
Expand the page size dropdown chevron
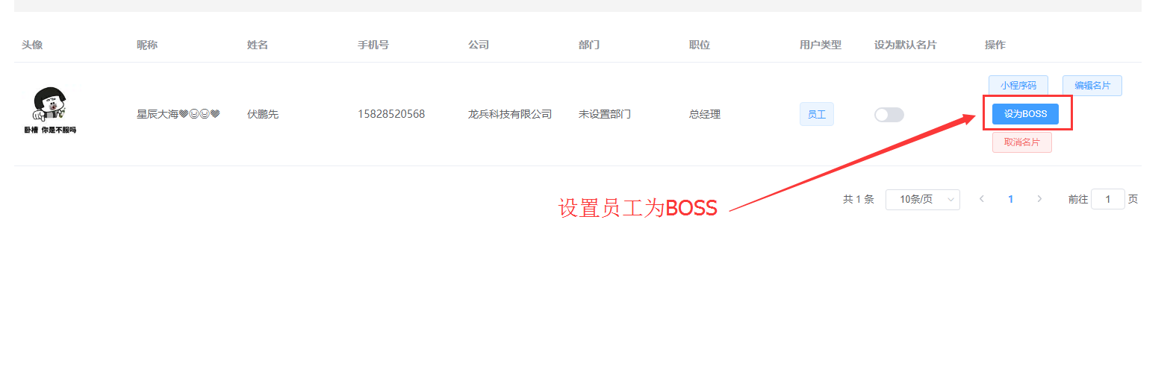(x=950, y=200)
